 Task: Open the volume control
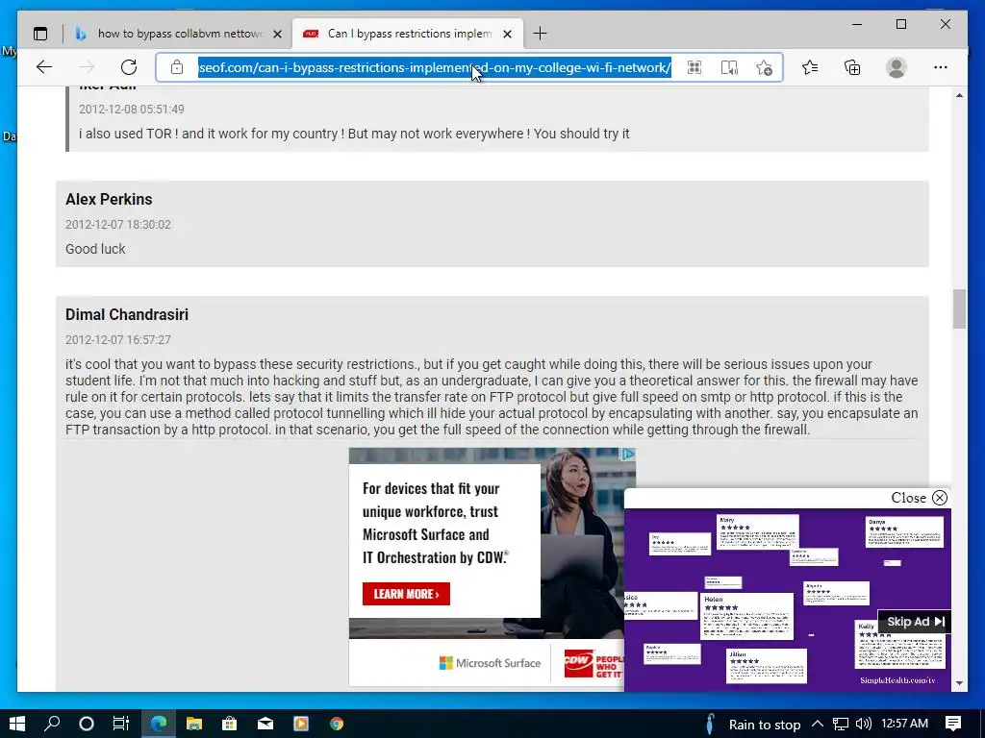click(x=863, y=725)
